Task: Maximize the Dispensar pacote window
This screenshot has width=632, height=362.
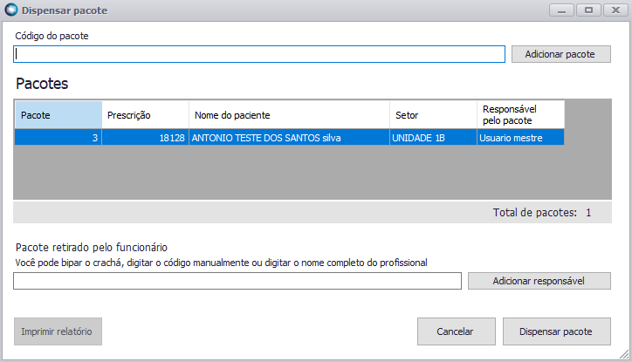Action: (588, 10)
